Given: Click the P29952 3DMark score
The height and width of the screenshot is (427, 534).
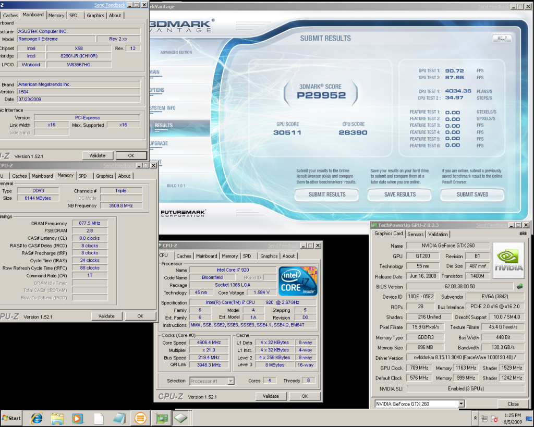Looking at the screenshot, I should pos(321,95).
